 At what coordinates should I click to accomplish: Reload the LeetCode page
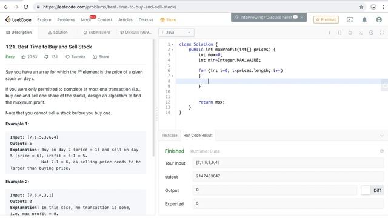coord(26,7)
